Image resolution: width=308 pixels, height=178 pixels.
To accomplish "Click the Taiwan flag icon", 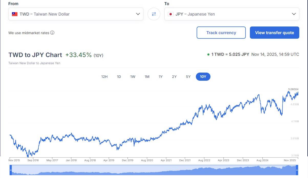I will pyautogui.click(x=15, y=14).
